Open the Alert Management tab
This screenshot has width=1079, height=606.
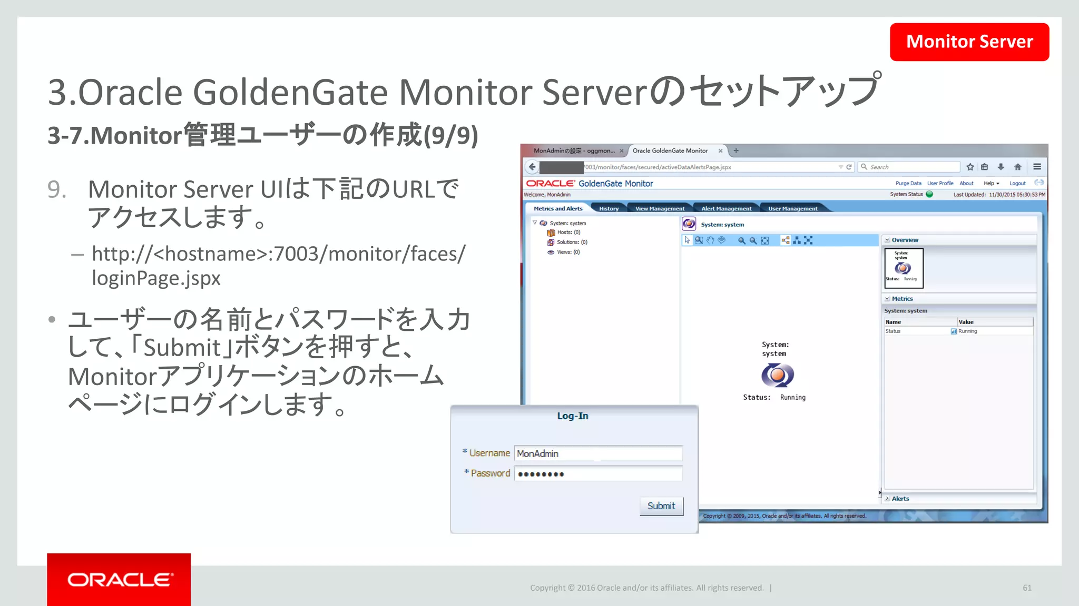[x=726, y=209]
